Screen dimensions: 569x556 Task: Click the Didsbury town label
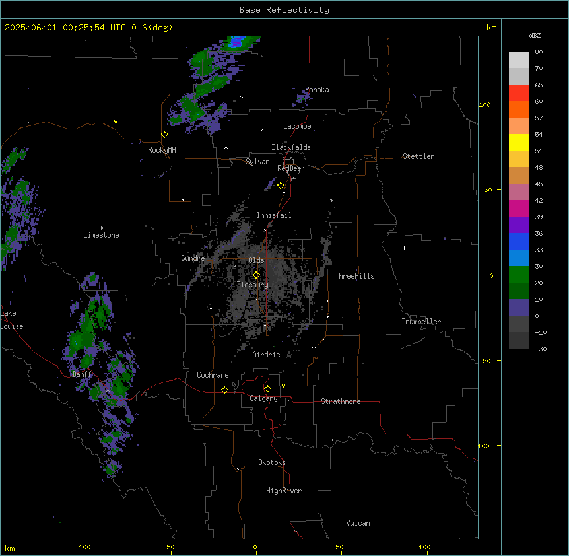pos(253,285)
